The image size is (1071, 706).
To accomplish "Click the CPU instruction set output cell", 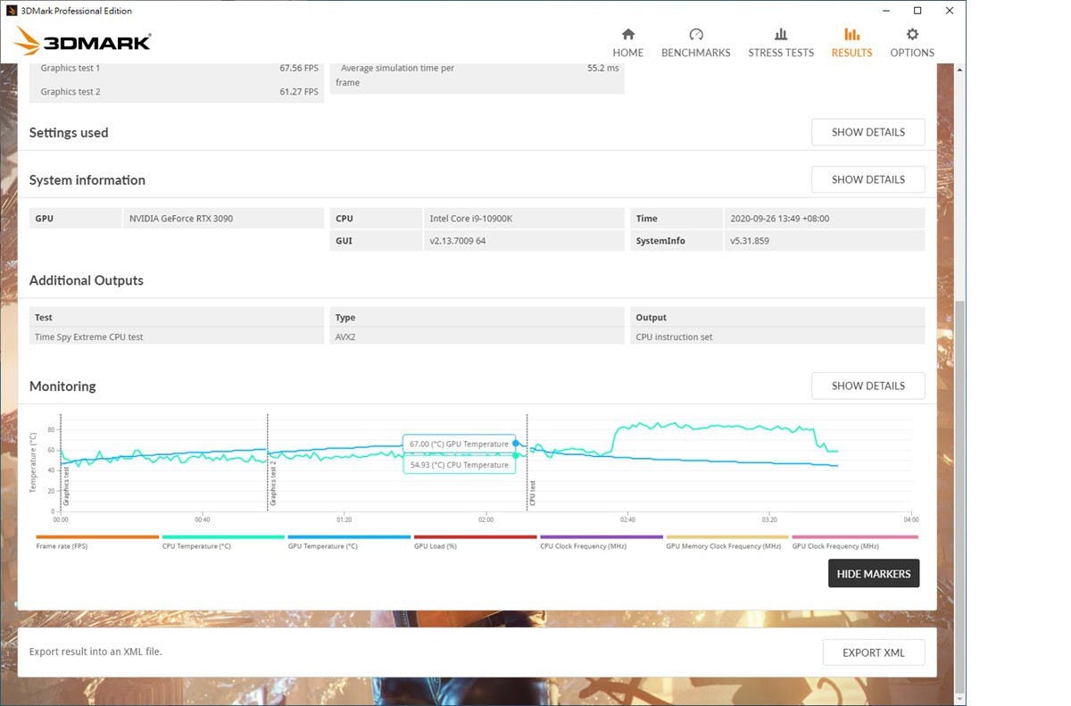I will click(x=777, y=336).
